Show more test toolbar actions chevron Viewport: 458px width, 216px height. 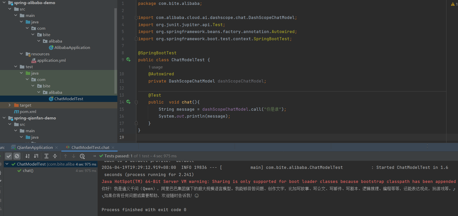pyautogui.click(x=94, y=156)
